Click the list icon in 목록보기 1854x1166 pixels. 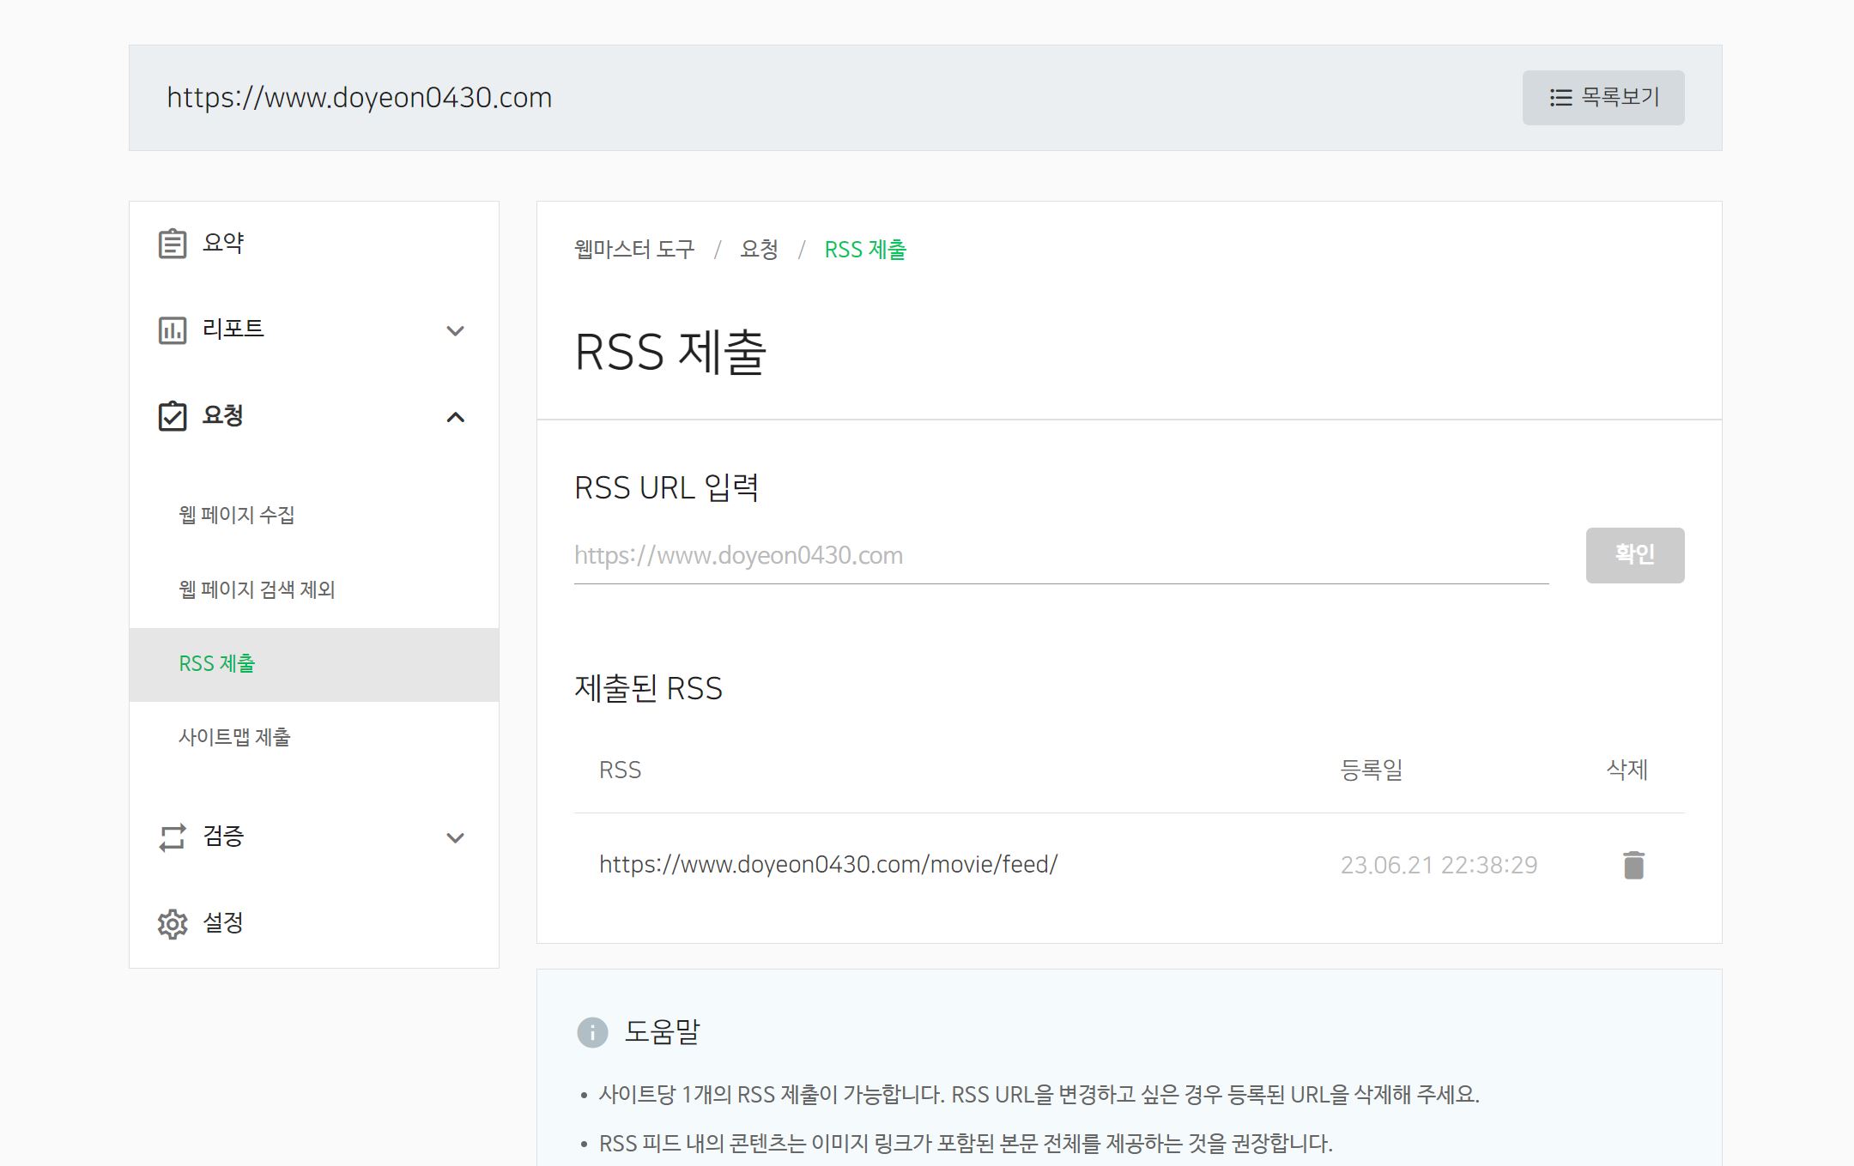point(1560,98)
